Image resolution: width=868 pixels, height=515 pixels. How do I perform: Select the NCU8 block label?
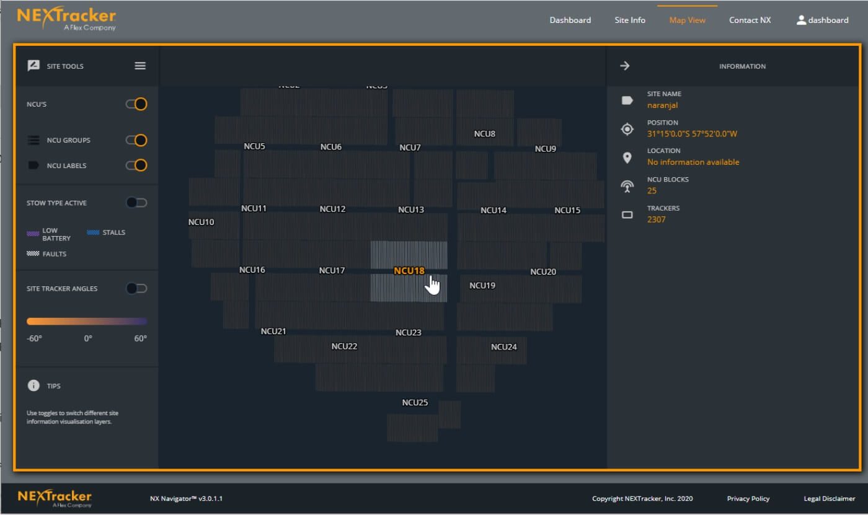click(485, 133)
